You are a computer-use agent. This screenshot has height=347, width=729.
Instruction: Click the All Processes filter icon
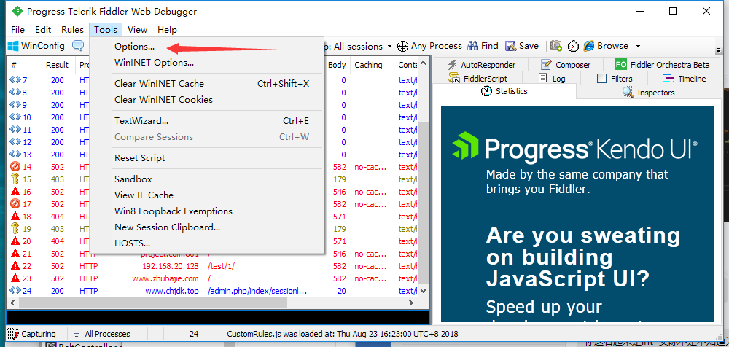click(77, 334)
